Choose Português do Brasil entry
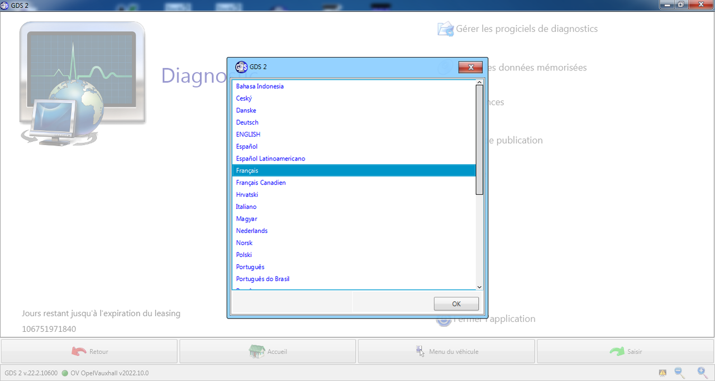The height and width of the screenshot is (381, 715). coord(354,279)
